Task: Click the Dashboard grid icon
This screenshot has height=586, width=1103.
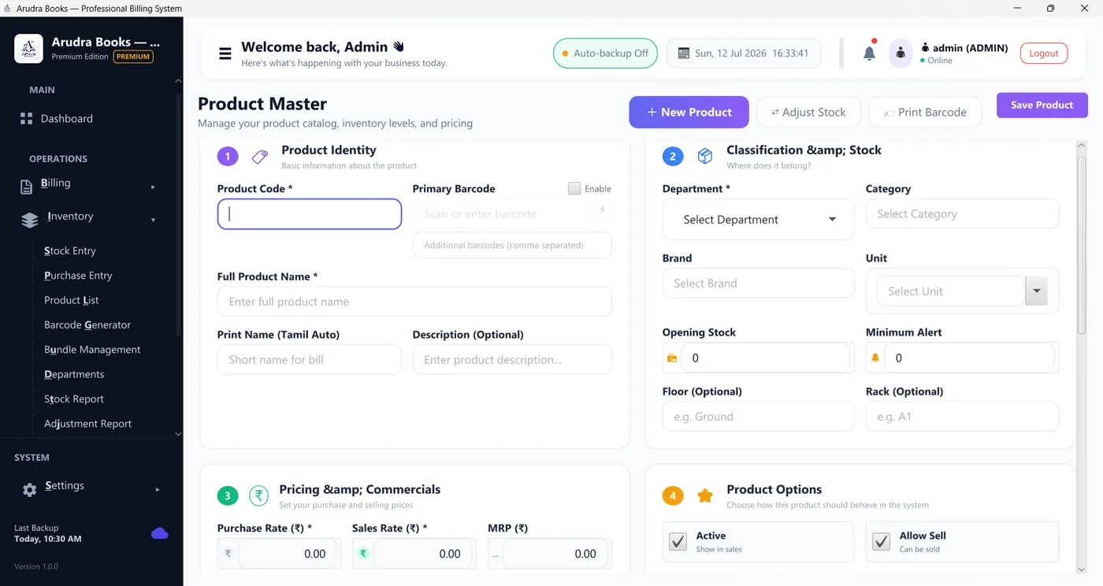Action: tap(26, 119)
